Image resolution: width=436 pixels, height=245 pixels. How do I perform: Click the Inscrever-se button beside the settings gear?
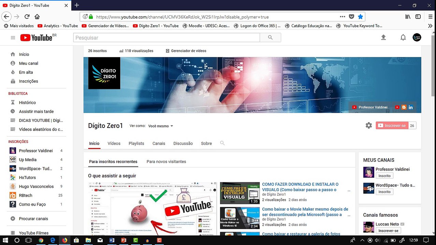point(392,126)
